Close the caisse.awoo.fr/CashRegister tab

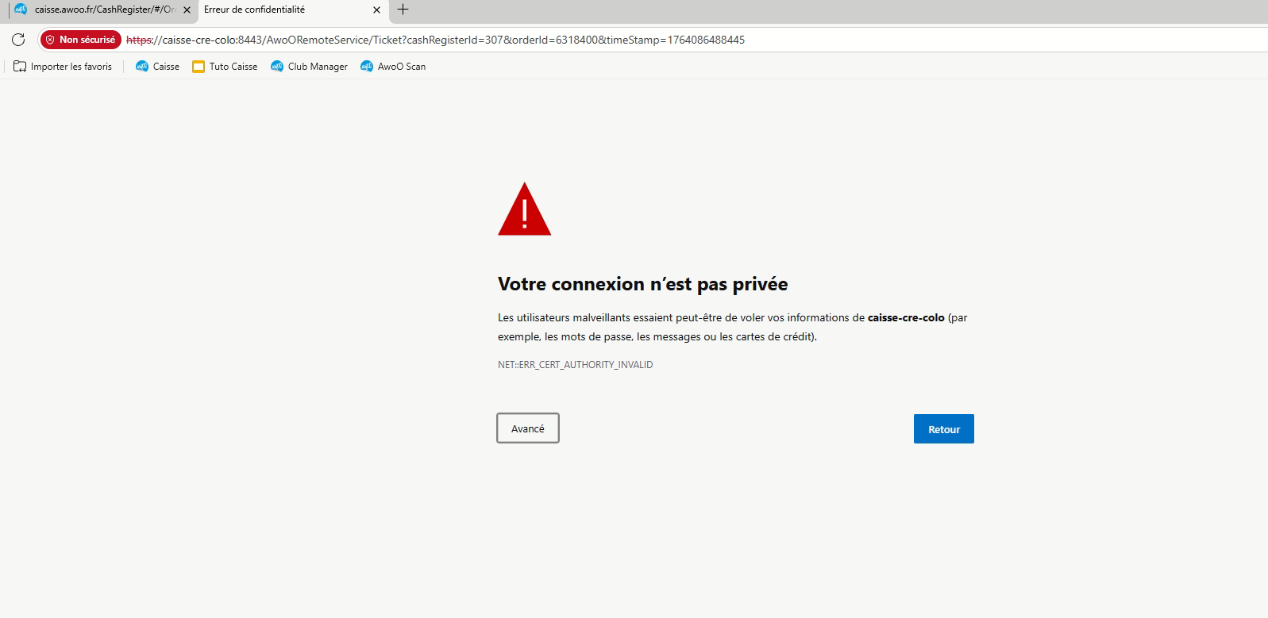pyautogui.click(x=187, y=10)
